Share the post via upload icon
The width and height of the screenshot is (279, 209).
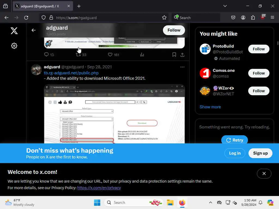coord(182,54)
